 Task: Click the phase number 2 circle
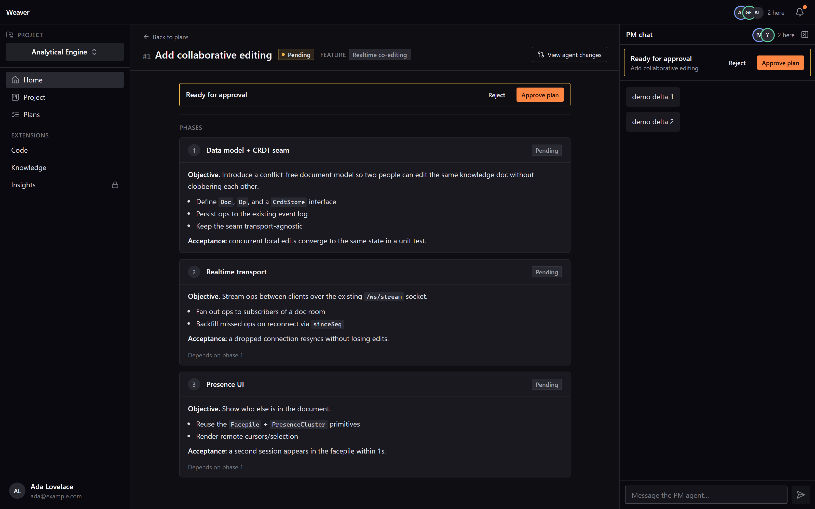pos(194,272)
